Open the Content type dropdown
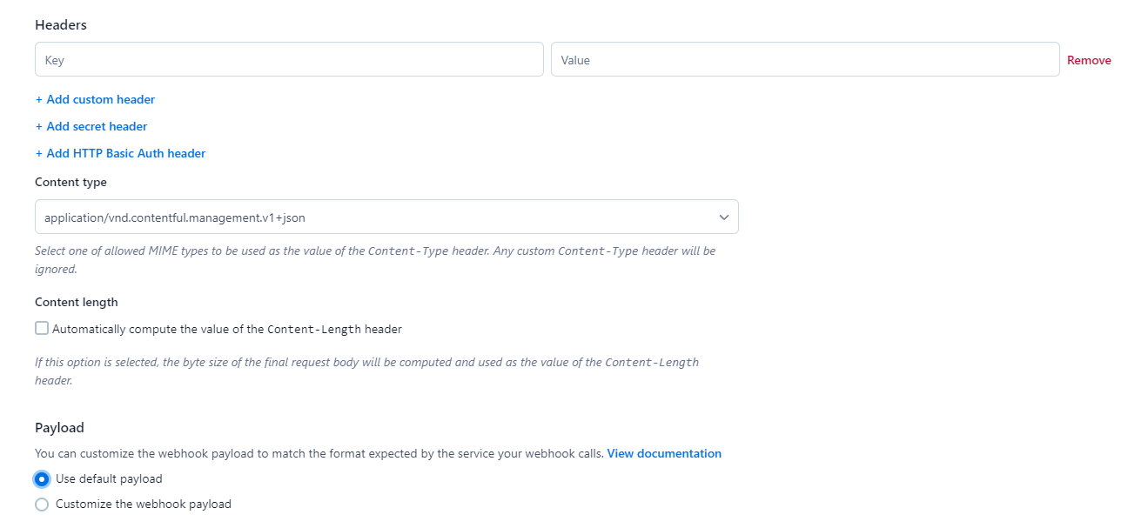The height and width of the screenshot is (528, 1148). [x=386, y=217]
